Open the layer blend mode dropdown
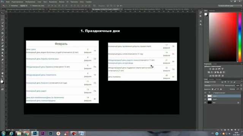This screenshot has width=243, height=136. click(x=214, y=86)
